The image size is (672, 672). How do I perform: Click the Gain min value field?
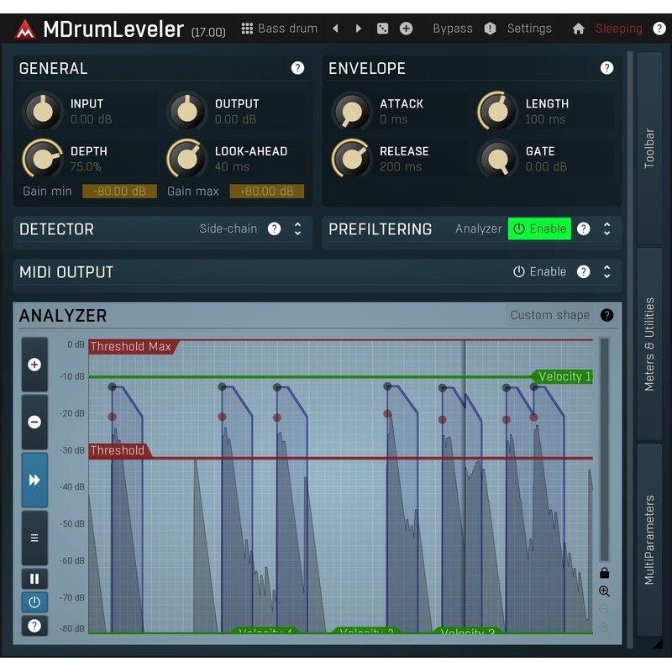coord(119,192)
